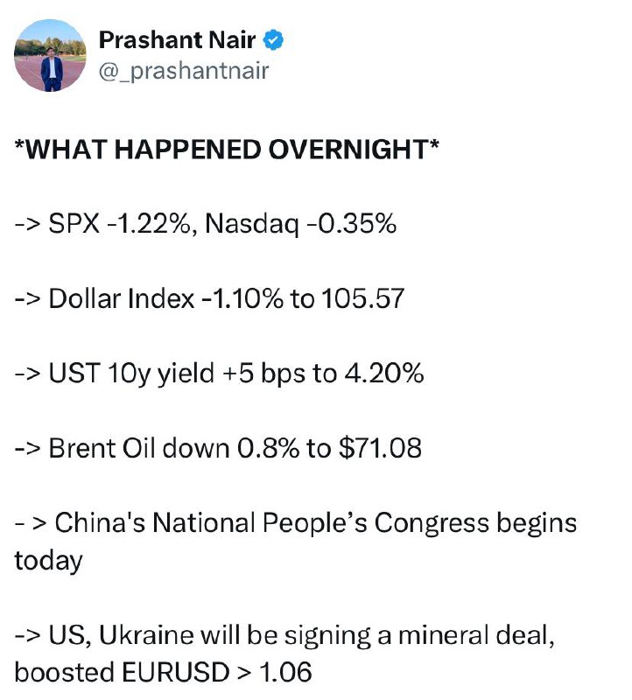The image size is (632, 700).
Task: Select the WHAT HAPPENED OVERNIGHT headline
Action: [227, 149]
